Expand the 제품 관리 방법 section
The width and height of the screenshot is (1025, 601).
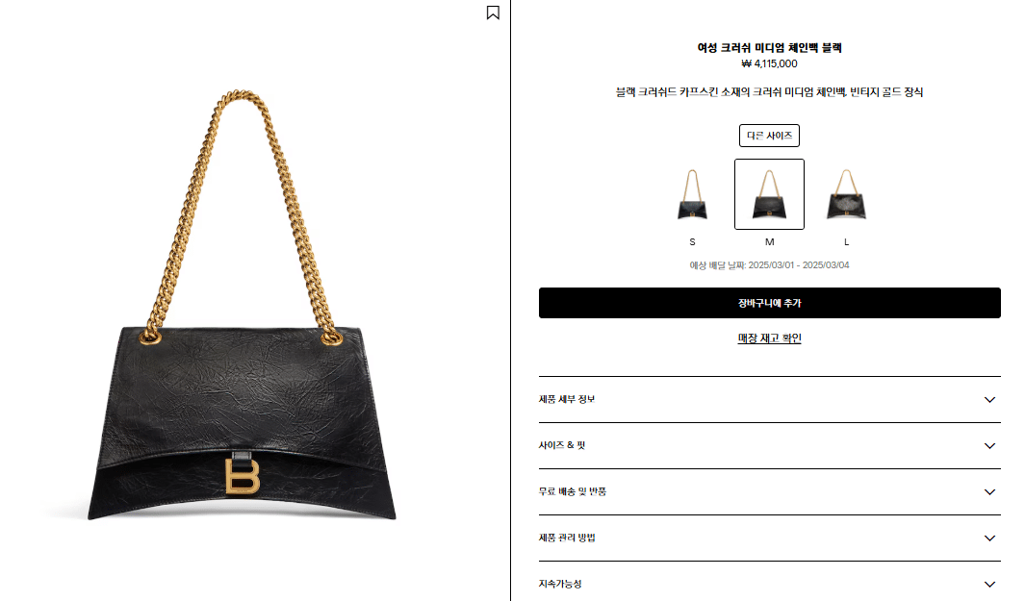pyautogui.click(x=769, y=538)
